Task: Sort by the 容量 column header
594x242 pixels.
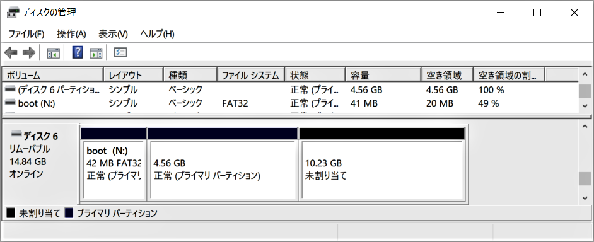Action: [383, 75]
